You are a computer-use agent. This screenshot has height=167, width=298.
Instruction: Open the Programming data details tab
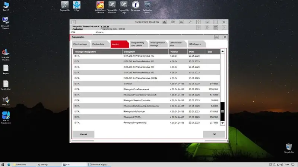click(x=138, y=44)
